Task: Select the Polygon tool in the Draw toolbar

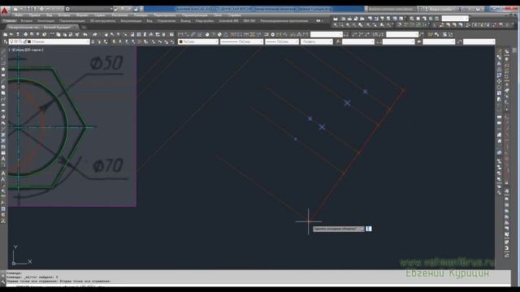Action: [x=3, y=69]
